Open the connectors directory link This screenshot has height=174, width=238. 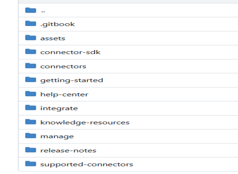[63, 66]
